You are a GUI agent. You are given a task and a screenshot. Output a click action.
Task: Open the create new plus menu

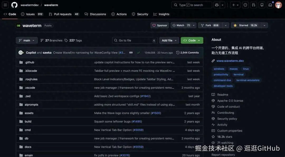coord(235,5)
